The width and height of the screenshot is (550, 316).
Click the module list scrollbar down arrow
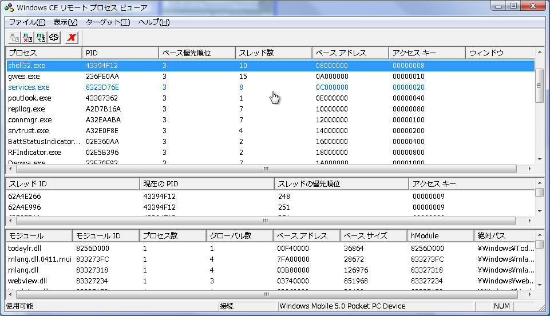click(x=540, y=285)
